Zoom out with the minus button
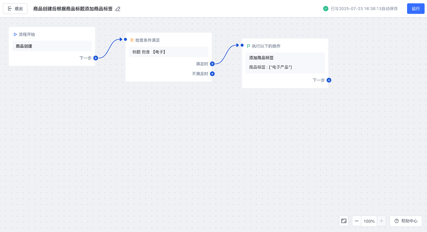The image size is (427, 232). 357,221
